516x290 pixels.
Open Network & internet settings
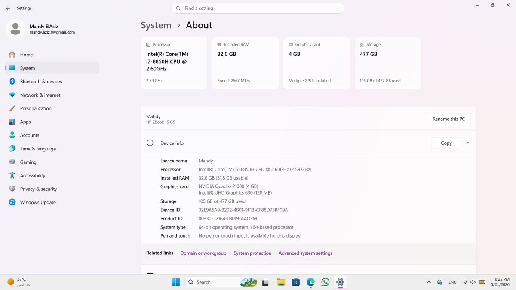click(52, 95)
